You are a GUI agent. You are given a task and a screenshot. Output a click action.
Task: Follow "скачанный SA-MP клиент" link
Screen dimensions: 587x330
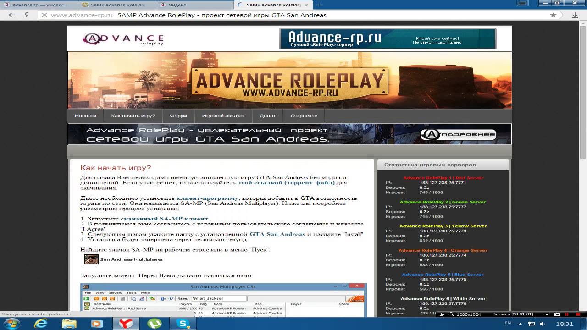[x=165, y=219]
